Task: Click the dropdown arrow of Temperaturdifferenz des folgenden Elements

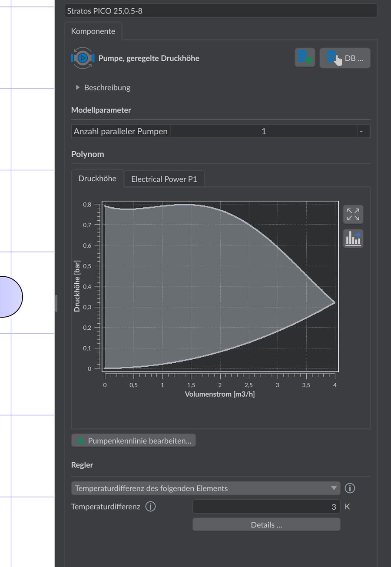Action: coord(334,488)
